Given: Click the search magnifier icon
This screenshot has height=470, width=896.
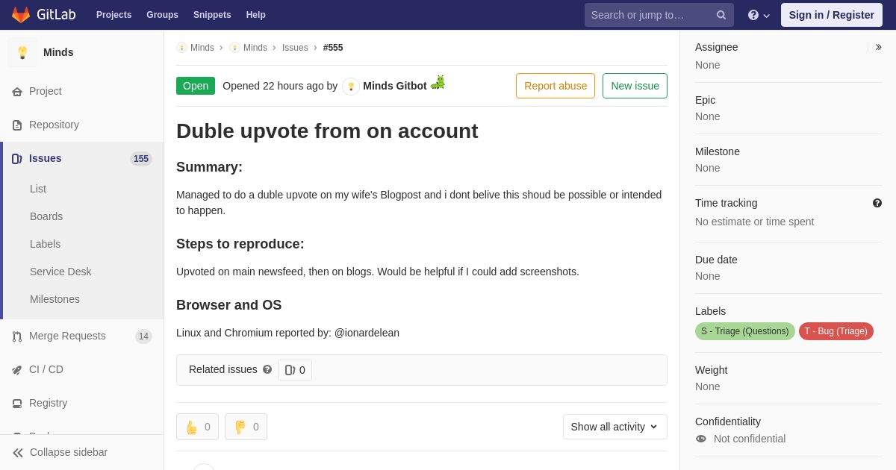Looking at the screenshot, I should pos(721,15).
